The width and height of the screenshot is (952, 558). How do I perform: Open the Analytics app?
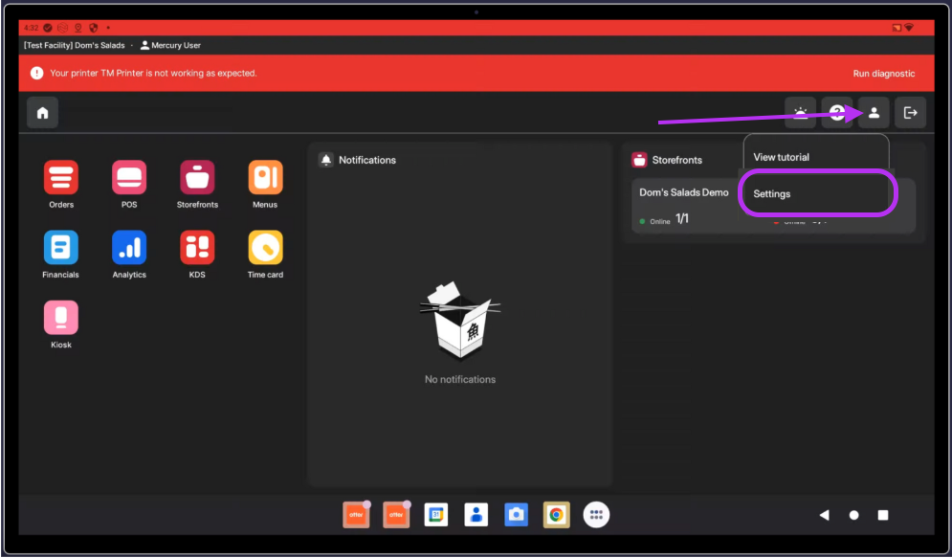tap(129, 248)
